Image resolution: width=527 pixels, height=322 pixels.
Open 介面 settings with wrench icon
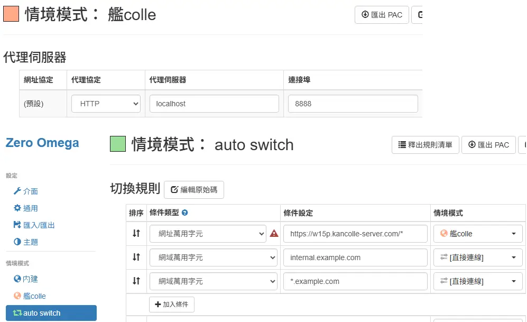(25, 191)
